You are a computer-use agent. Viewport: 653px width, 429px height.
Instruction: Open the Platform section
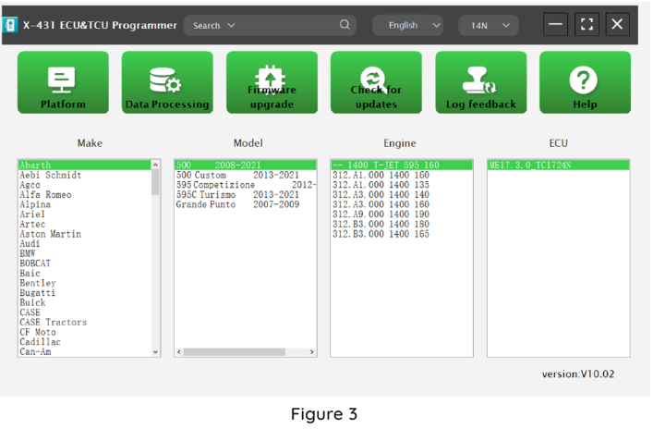(63, 83)
